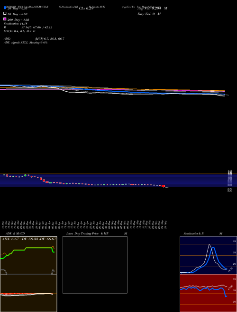Click the 'Intra Day Trading Price & MR' title
Screen dimensions: 237x312
(x=87, y=234)
